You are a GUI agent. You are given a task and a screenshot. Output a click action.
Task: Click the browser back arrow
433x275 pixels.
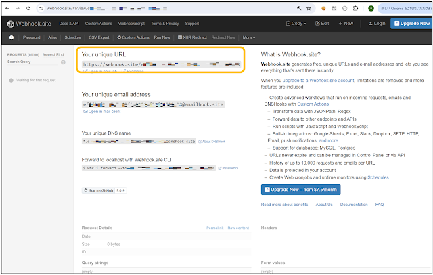tap(7, 9)
